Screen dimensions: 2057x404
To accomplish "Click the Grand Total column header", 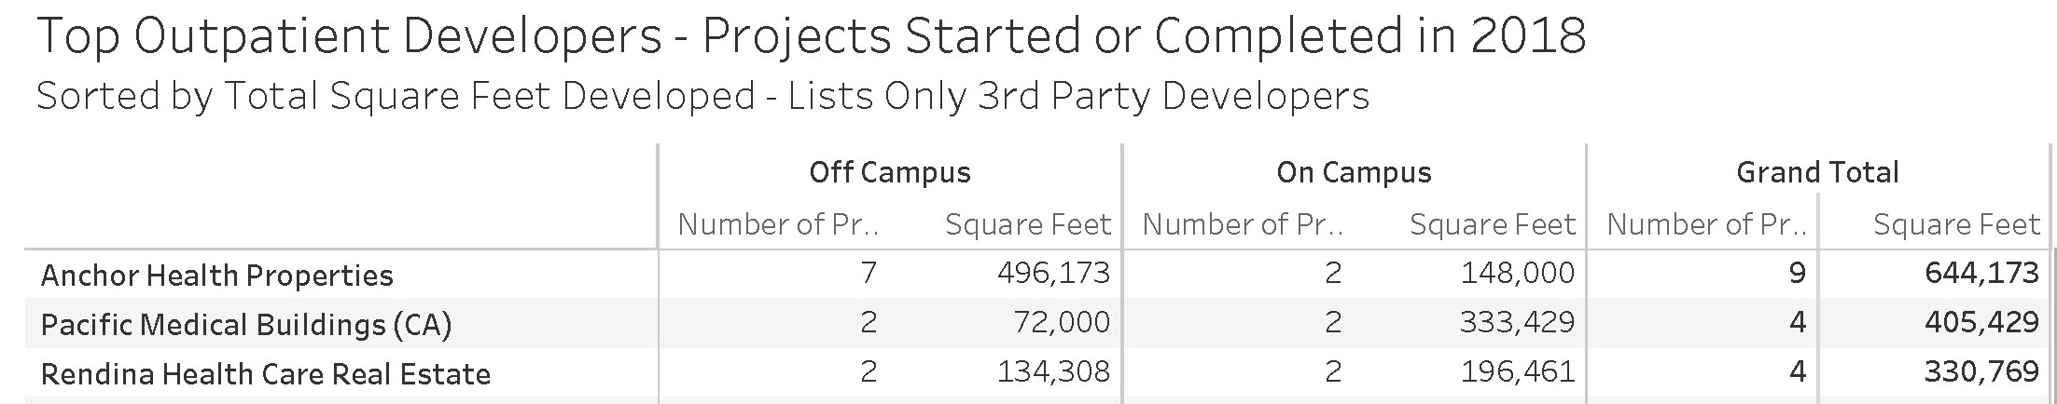I will coord(1817,172).
